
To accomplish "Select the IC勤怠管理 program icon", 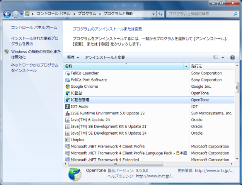I will tap(68, 100).
